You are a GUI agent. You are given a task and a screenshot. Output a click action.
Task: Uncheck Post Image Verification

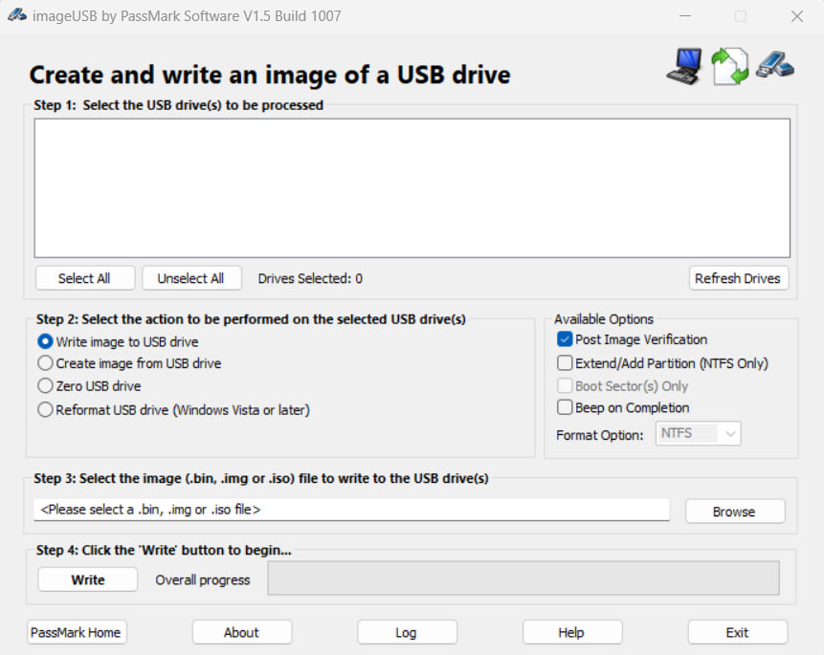click(x=565, y=339)
